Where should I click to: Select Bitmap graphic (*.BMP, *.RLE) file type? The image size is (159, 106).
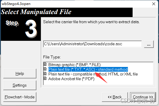coord(75,65)
